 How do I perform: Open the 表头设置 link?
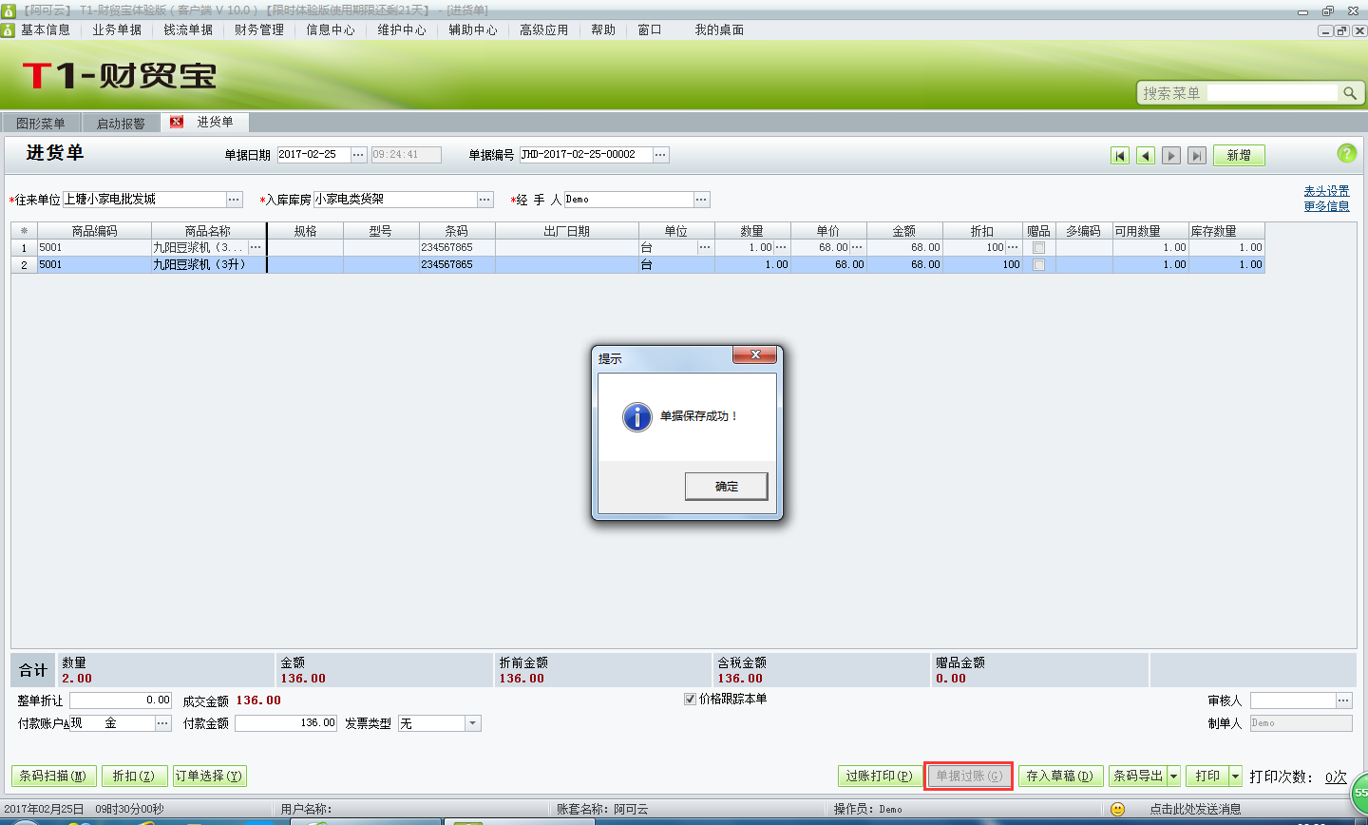coord(1325,189)
